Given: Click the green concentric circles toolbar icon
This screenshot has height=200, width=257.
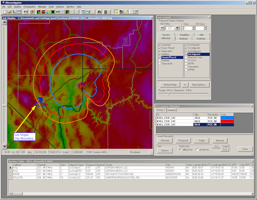Looking at the screenshot, I should [53, 12].
